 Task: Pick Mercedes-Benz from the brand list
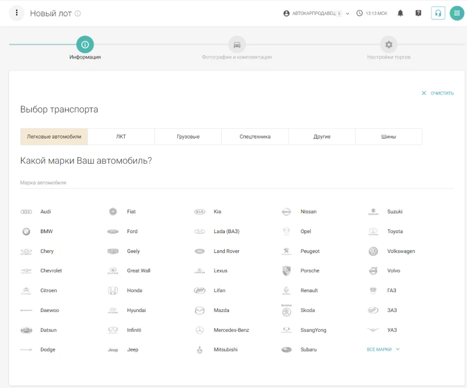231,330
